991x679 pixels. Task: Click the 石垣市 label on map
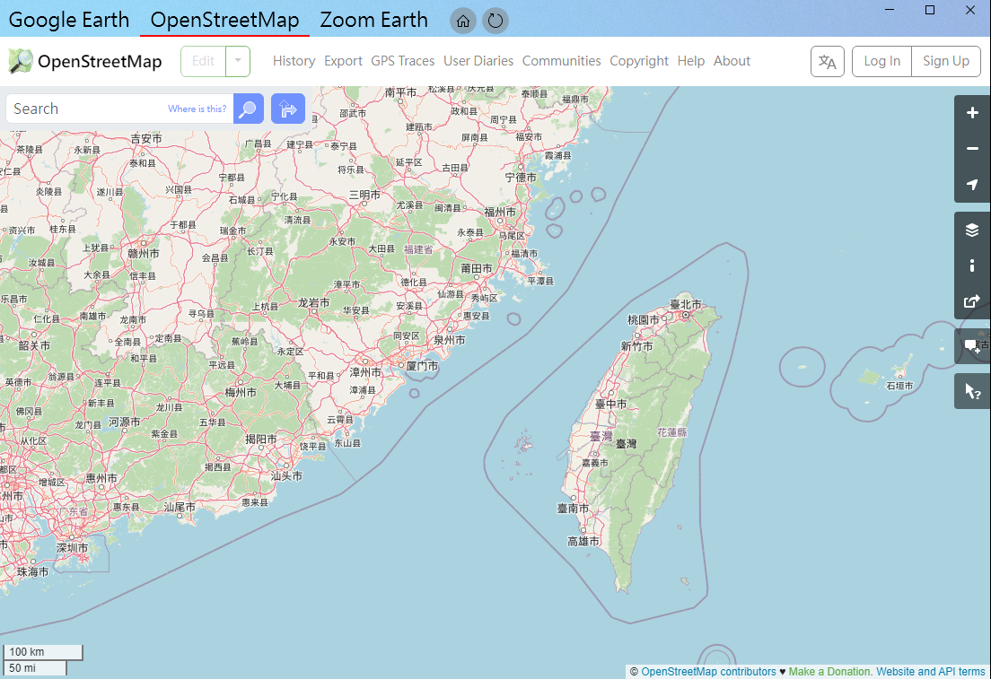pyautogui.click(x=899, y=386)
